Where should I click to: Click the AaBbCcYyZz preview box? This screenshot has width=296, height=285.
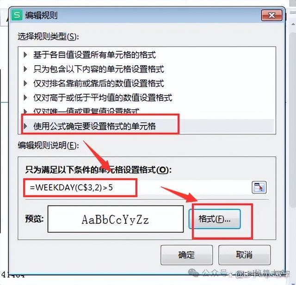tap(116, 219)
